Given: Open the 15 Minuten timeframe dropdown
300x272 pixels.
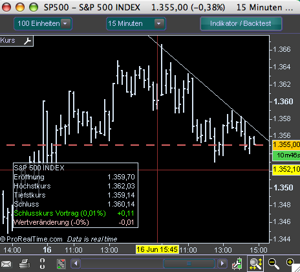Looking at the screenshot, I should (136, 23).
